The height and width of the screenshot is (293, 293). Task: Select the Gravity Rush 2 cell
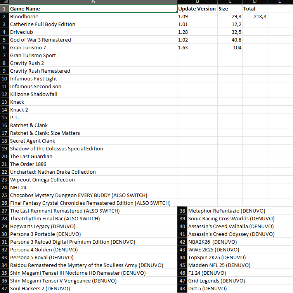coord(93,63)
